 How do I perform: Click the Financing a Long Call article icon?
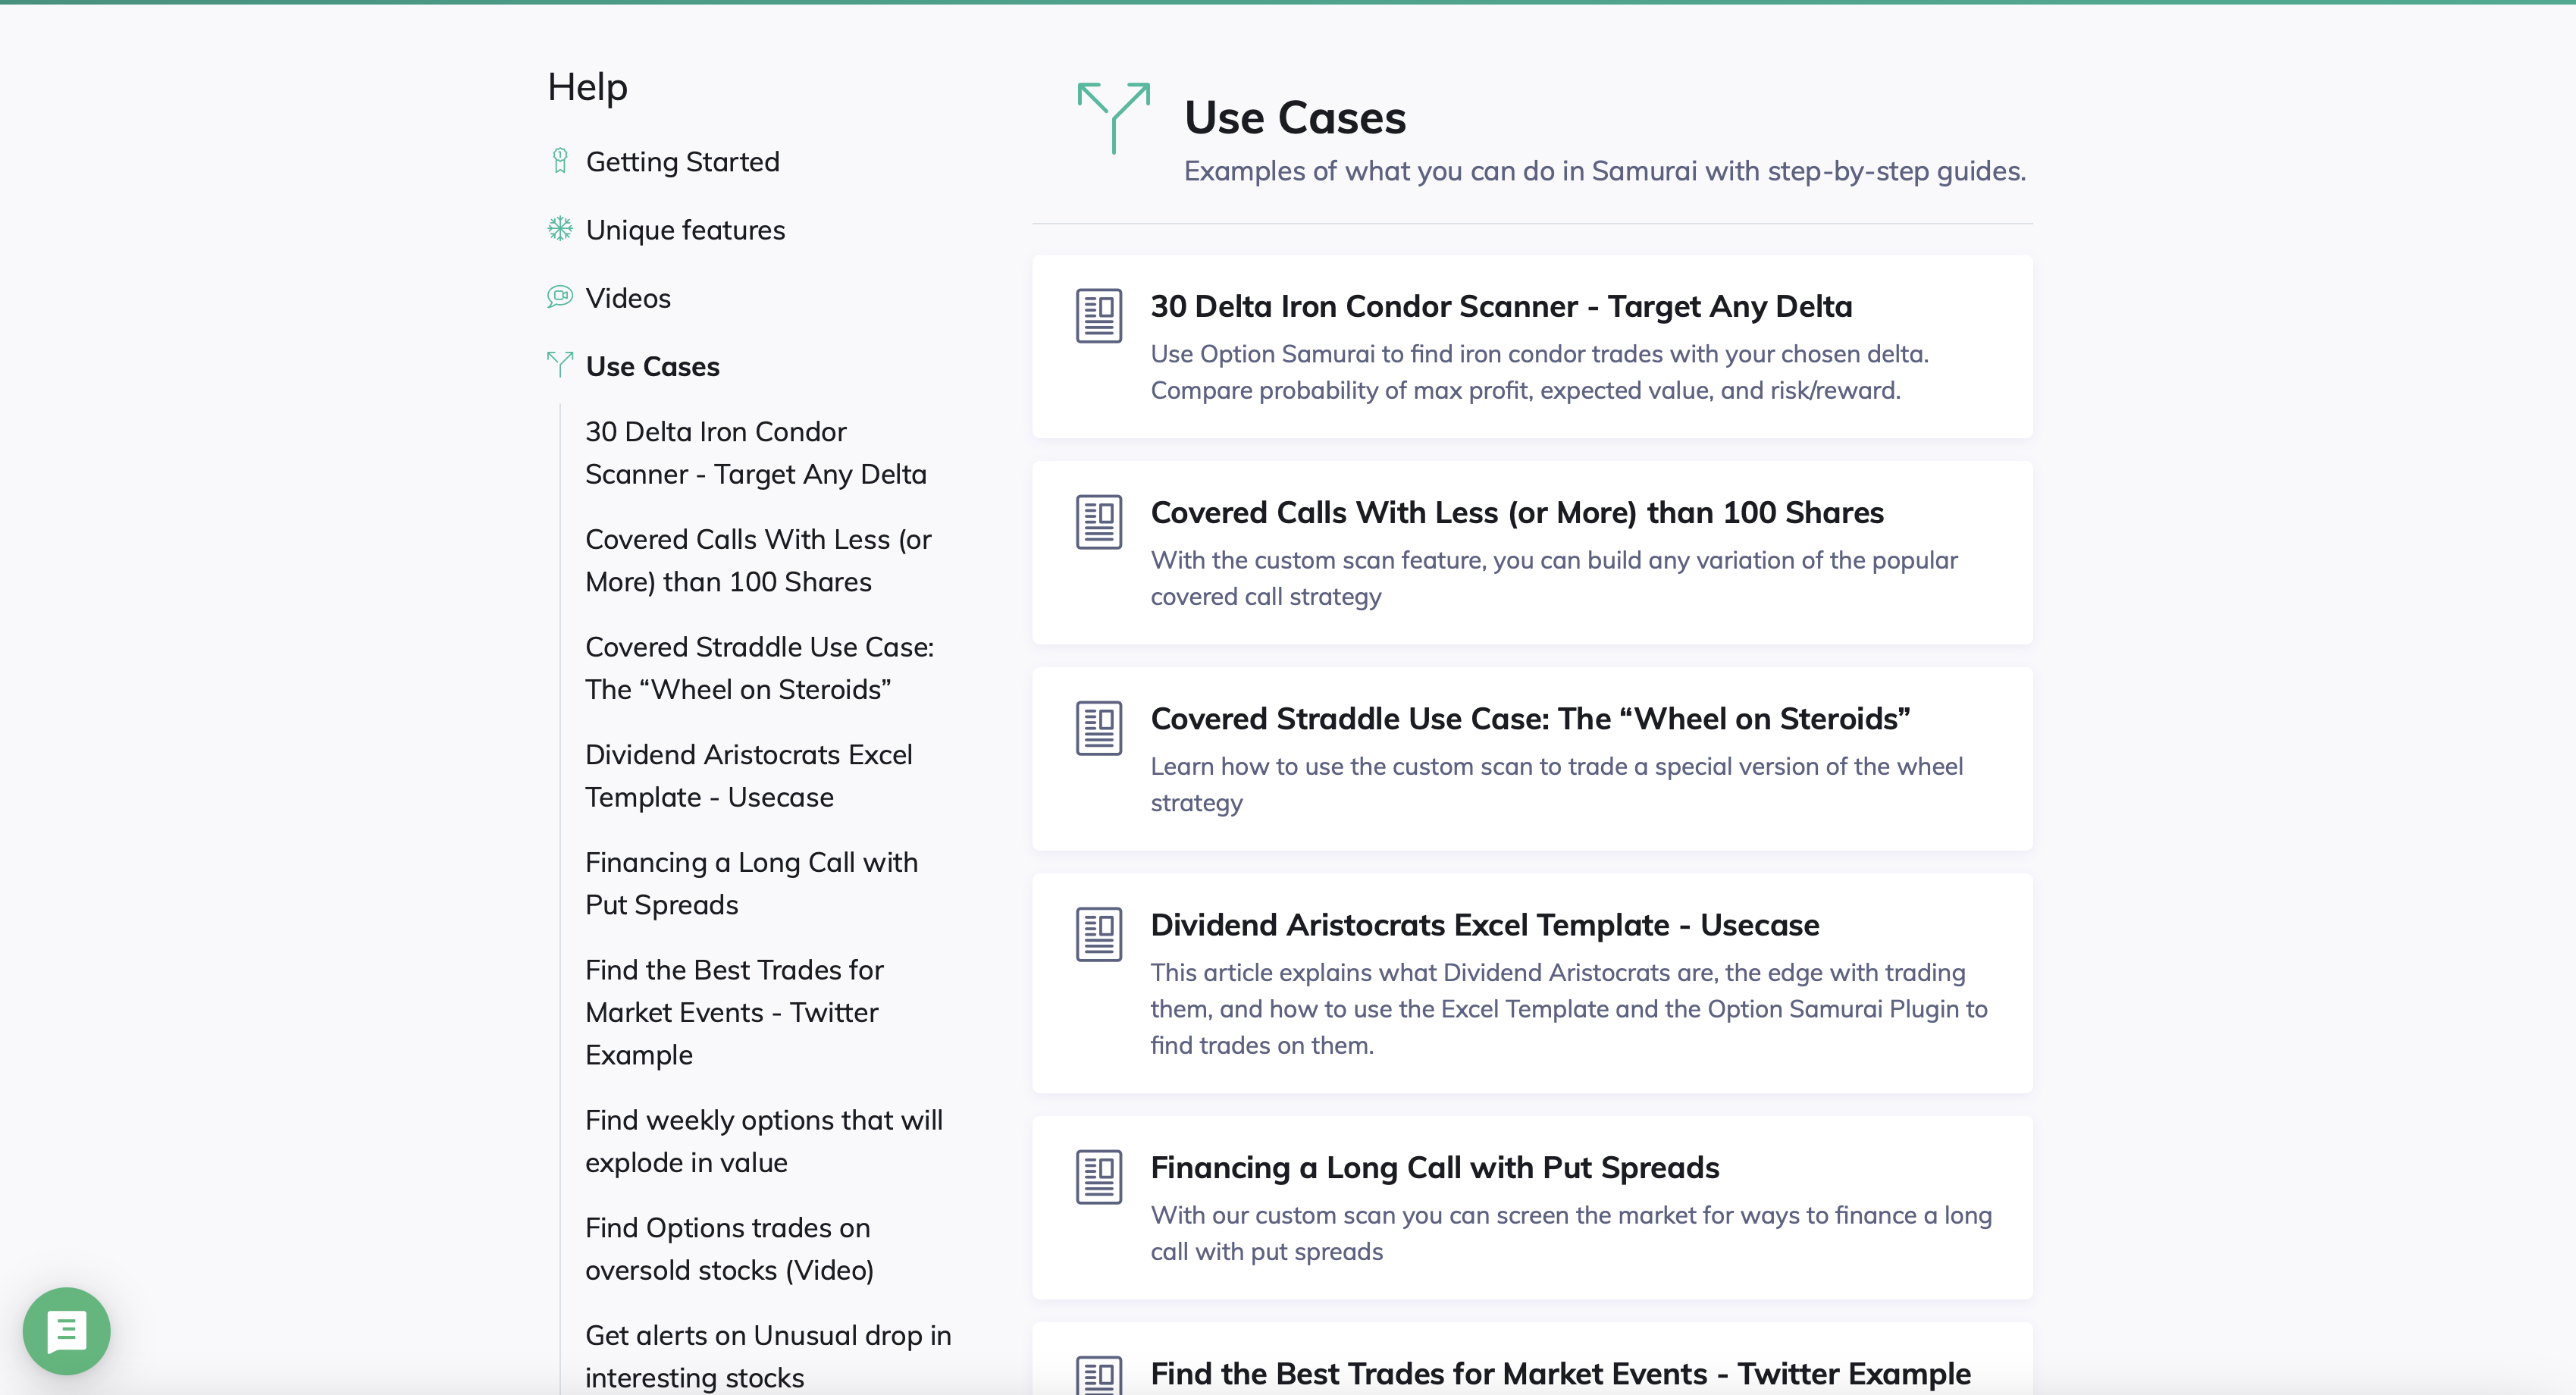point(1098,1176)
